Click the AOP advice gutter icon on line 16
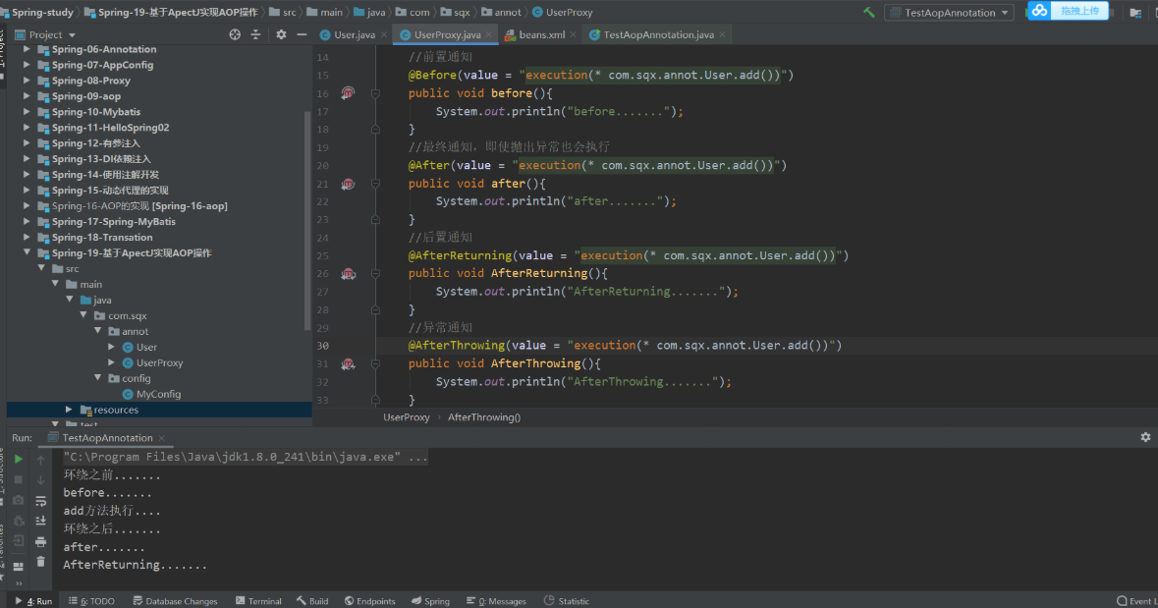This screenshot has height=608, width=1158. click(x=348, y=93)
